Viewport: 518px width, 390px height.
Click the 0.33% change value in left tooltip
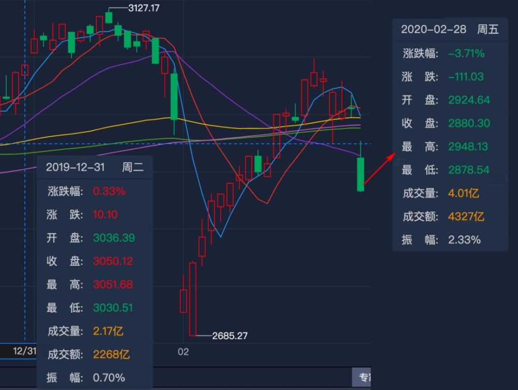click(x=109, y=191)
